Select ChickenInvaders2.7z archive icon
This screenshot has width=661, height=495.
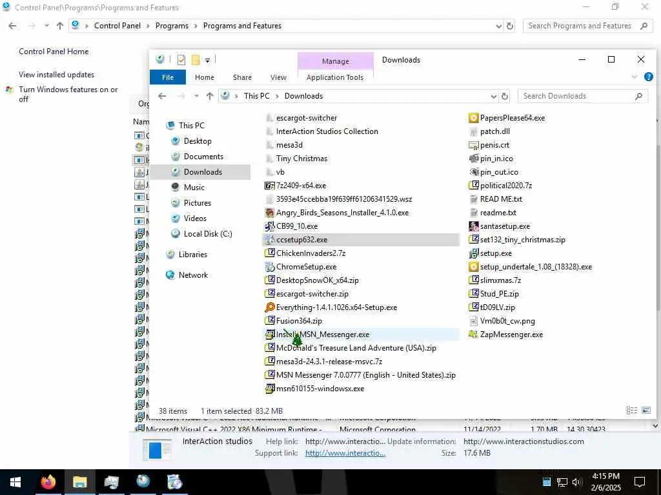[269, 253]
